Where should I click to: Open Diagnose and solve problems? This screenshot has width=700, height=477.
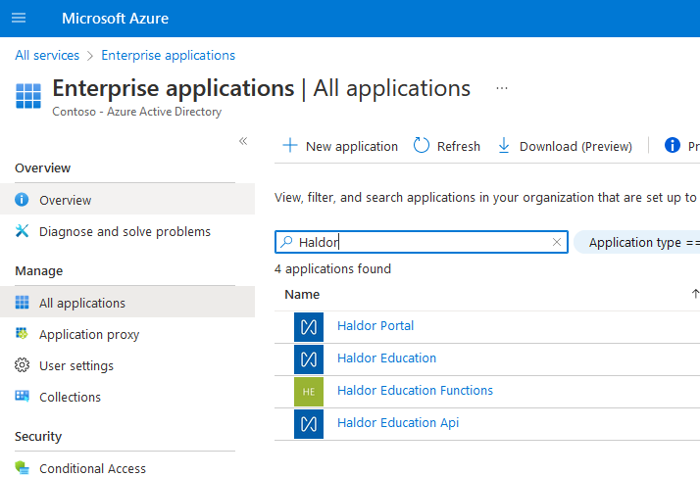127,231
